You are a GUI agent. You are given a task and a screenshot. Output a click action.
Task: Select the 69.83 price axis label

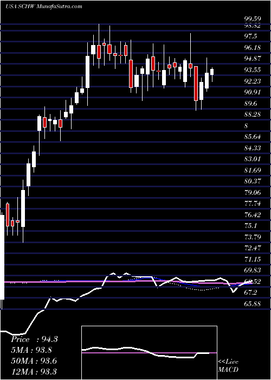tap(253, 270)
